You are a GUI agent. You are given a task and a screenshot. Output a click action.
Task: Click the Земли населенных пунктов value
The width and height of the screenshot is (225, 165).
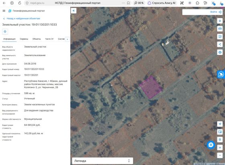39,105
